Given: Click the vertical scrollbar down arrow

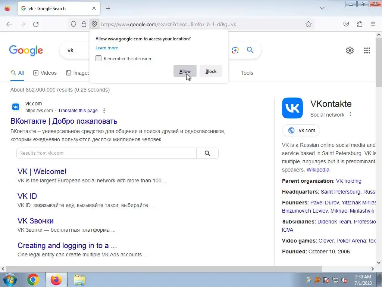Looking at the screenshot, I should tap(379, 263).
